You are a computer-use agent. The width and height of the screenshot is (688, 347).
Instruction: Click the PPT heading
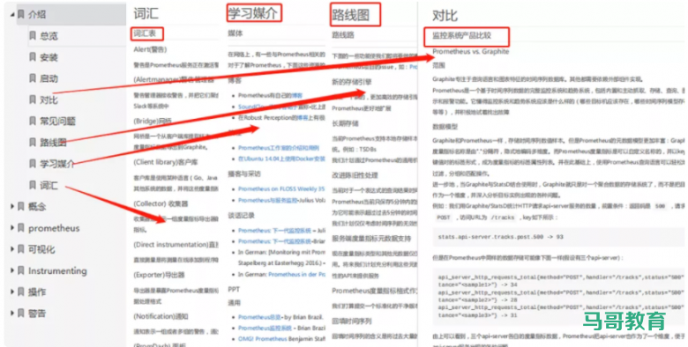pyautogui.click(x=234, y=290)
